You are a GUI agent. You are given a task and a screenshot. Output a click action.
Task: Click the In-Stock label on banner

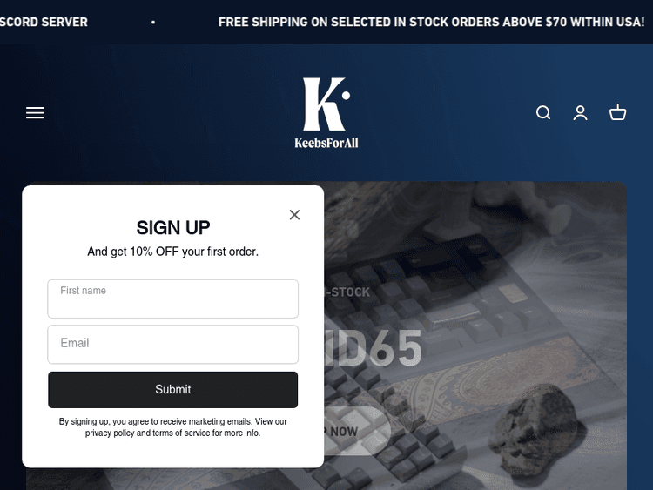[x=347, y=292]
